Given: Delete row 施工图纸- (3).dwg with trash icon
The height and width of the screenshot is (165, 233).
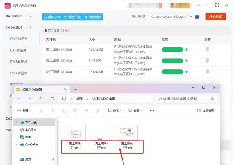Looking at the screenshot, I should 207,72.
